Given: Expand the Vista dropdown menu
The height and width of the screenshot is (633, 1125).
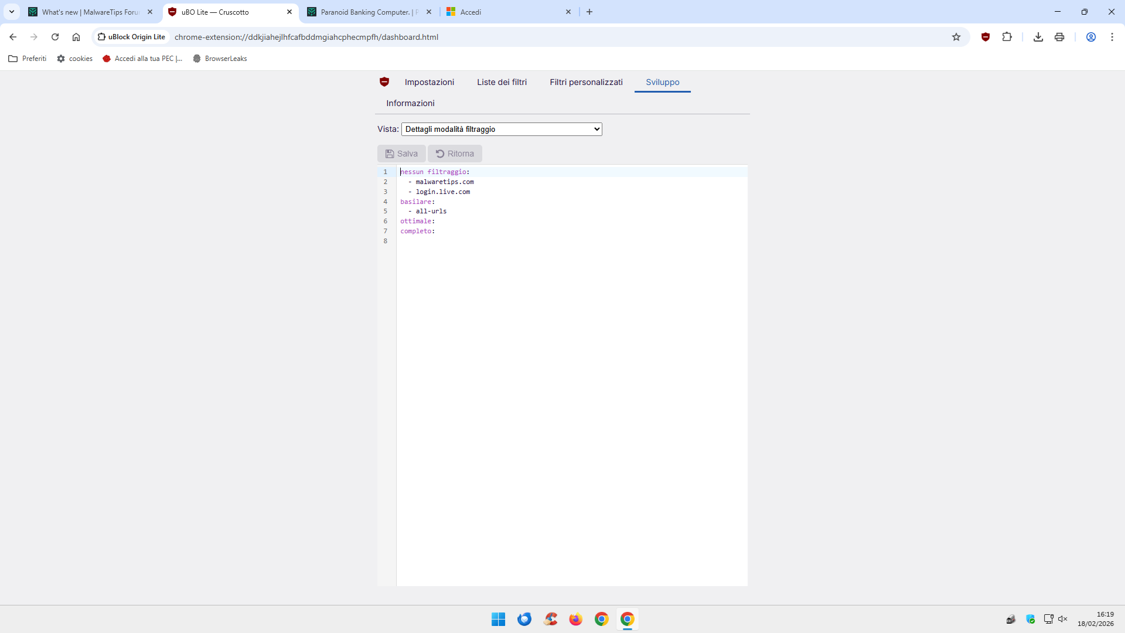Looking at the screenshot, I should click(502, 129).
